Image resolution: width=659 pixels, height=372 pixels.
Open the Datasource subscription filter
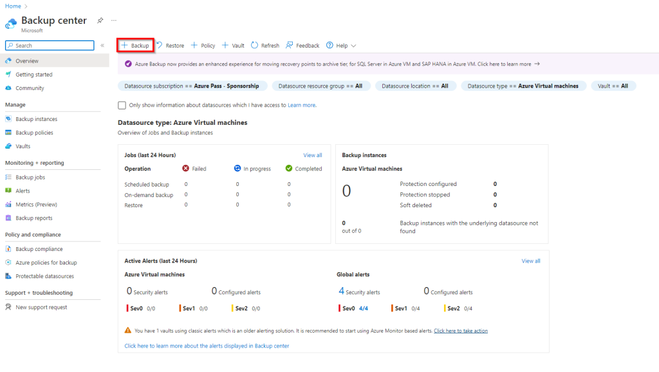[x=192, y=86]
